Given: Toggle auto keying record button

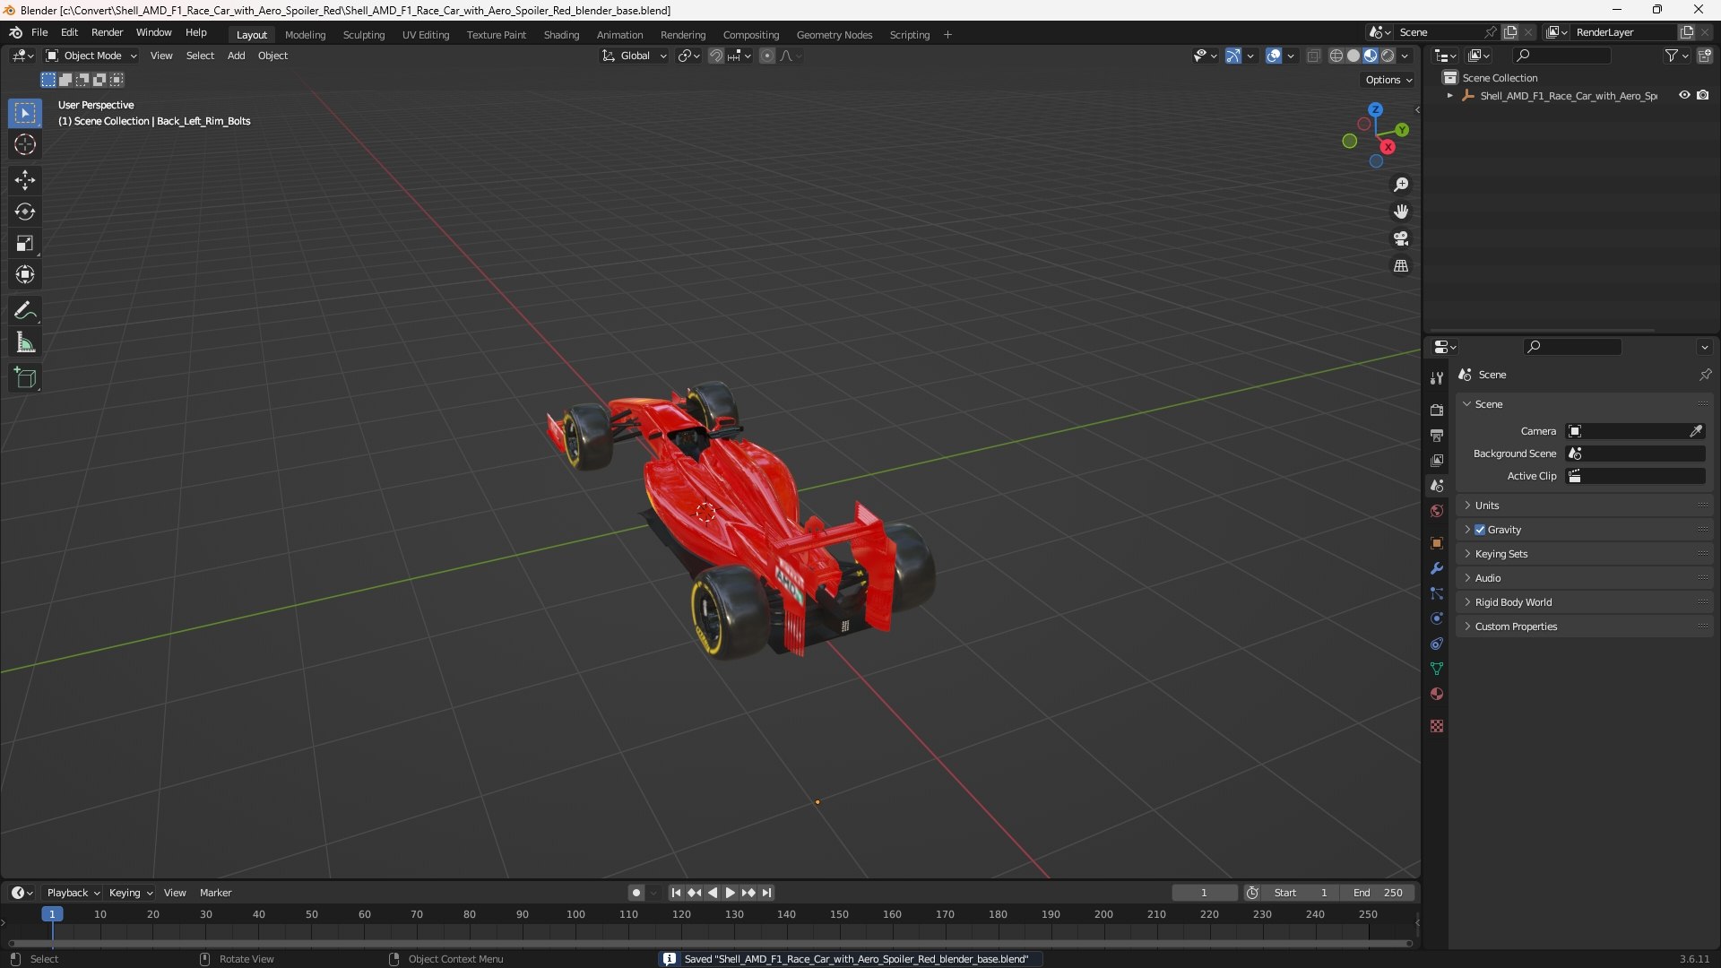Looking at the screenshot, I should (x=636, y=893).
